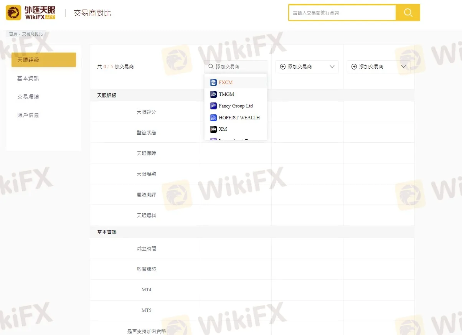Screen dimensions: 462x335
Task: Click the MT4 row label
Action: coord(146,290)
